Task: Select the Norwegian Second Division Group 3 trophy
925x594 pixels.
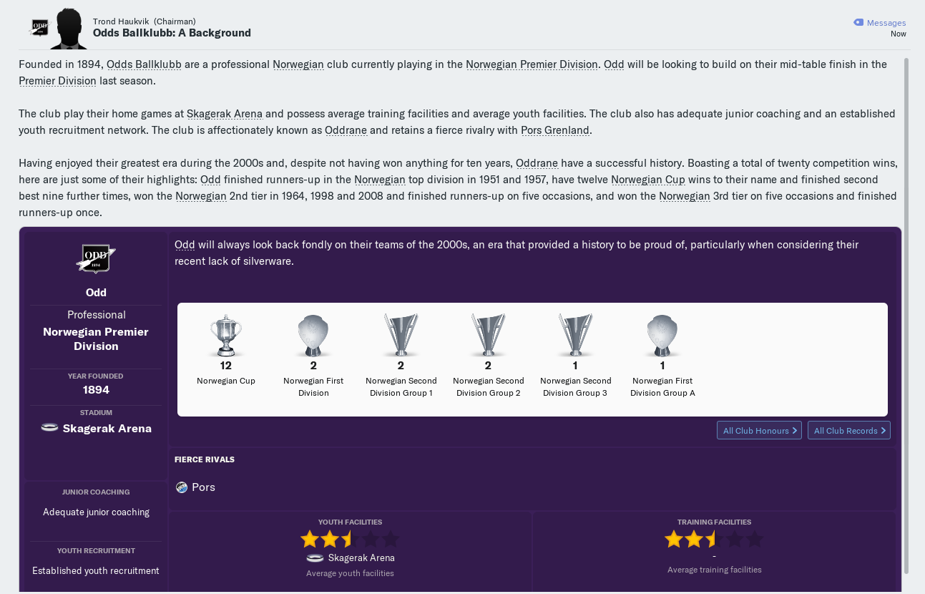Action: tap(575, 335)
